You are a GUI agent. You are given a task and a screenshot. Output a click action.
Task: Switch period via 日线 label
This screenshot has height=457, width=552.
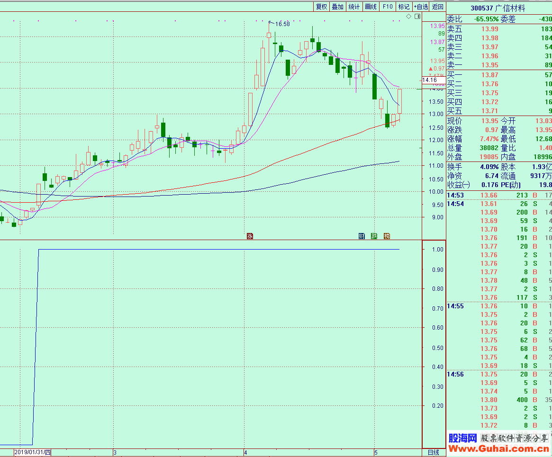(434, 452)
